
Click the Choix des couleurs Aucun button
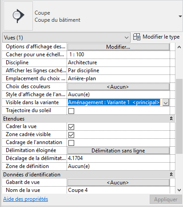click(119, 87)
